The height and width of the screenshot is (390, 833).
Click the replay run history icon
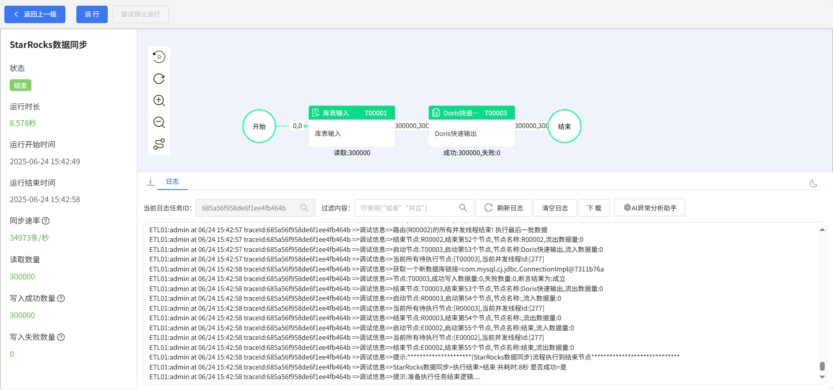click(x=159, y=57)
